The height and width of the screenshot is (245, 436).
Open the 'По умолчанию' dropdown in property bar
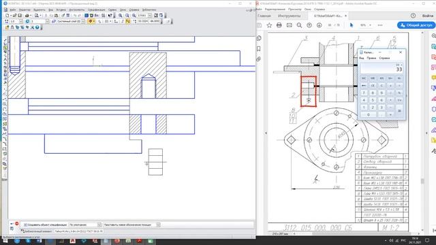(x=99, y=225)
